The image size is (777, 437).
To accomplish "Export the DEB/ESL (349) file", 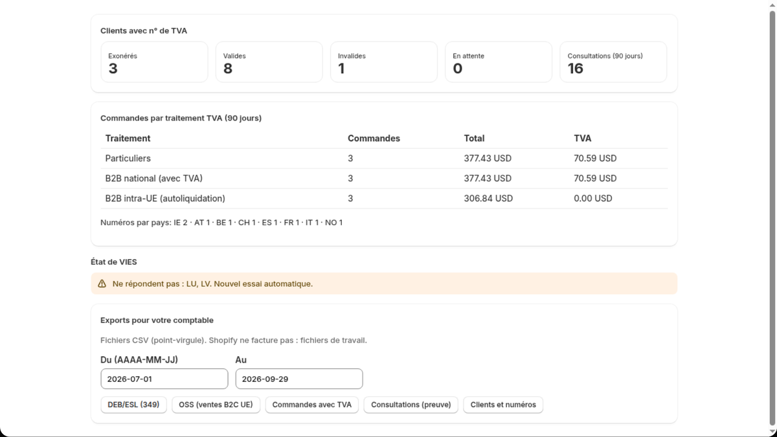I will coord(133,405).
